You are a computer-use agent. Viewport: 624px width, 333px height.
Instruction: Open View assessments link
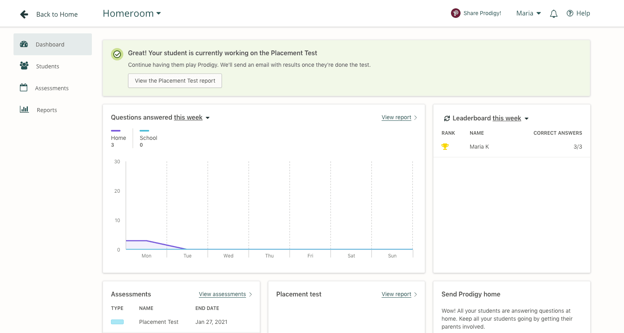point(222,294)
